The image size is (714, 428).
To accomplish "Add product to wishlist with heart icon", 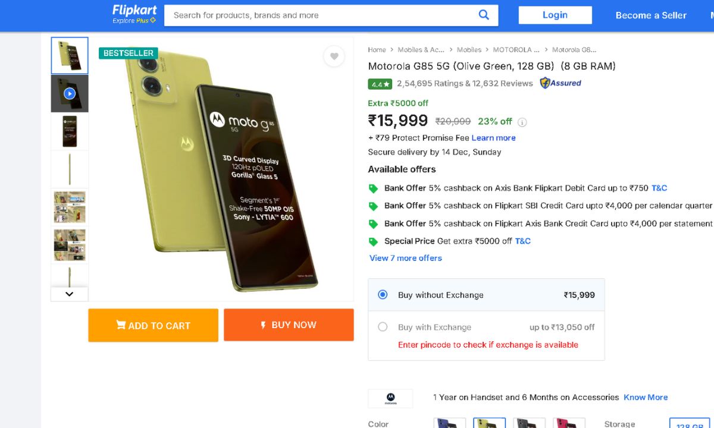I will click(334, 56).
